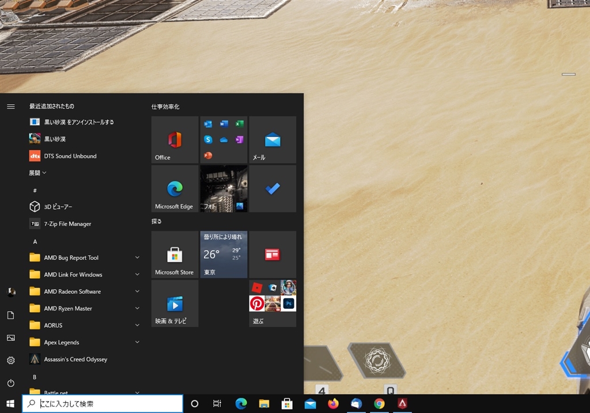
Task: Jump to letter A index header
Action: tap(35, 241)
